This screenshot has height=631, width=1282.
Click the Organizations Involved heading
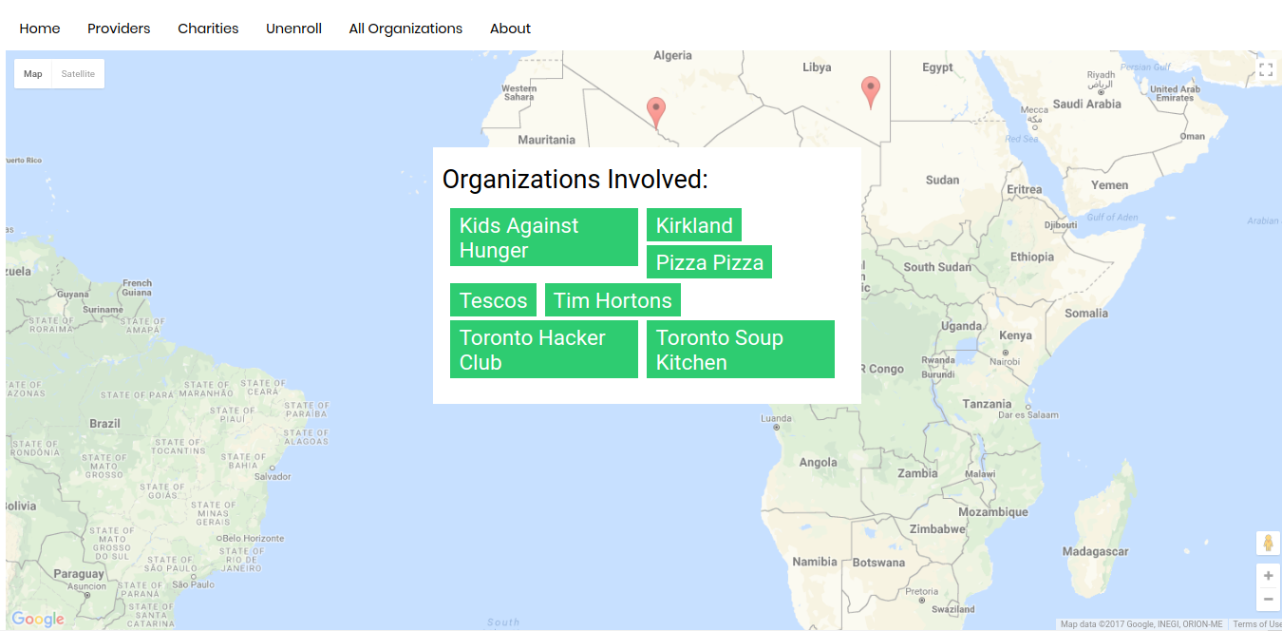[575, 179]
